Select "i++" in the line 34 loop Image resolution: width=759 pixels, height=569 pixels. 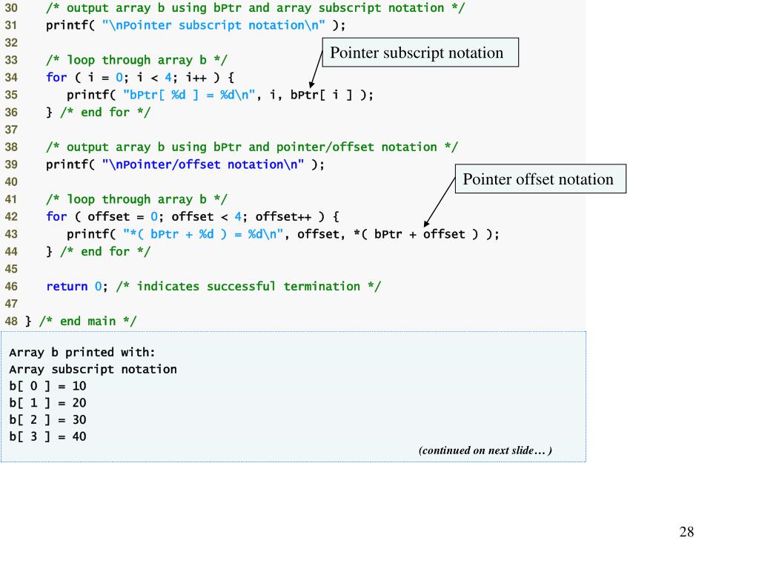tap(196, 77)
